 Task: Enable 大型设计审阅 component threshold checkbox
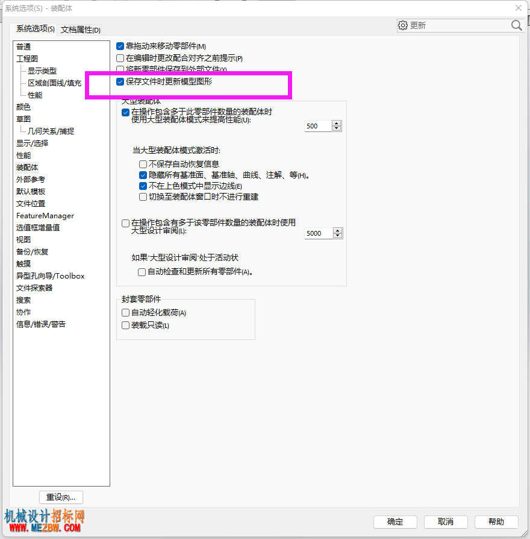click(x=125, y=223)
